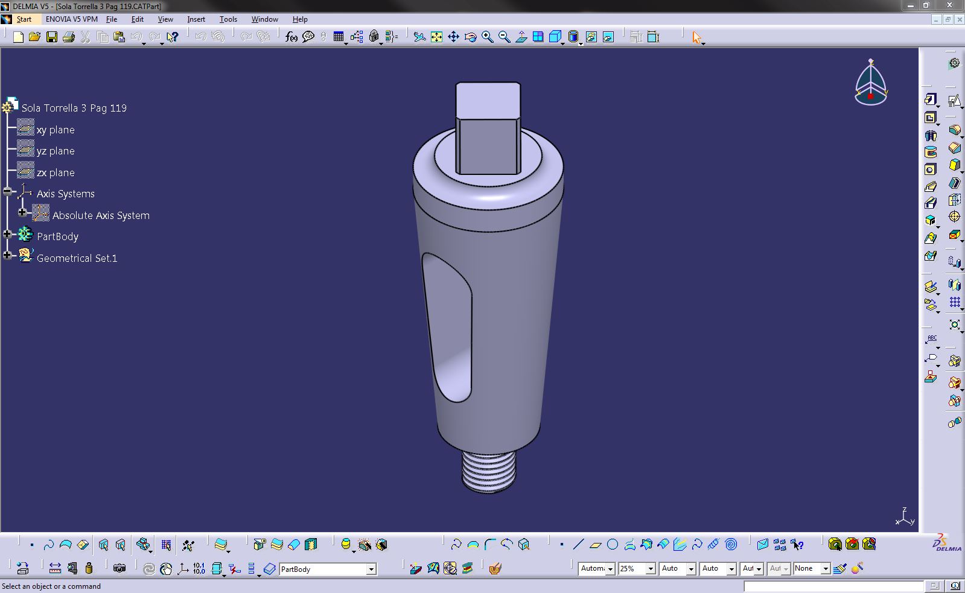Screen dimensions: 965x593
Task: Open the PartBody in-work object dropdown
Action: 371,569
